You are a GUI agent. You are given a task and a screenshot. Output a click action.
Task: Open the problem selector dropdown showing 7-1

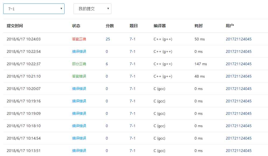(x=33, y=9)
